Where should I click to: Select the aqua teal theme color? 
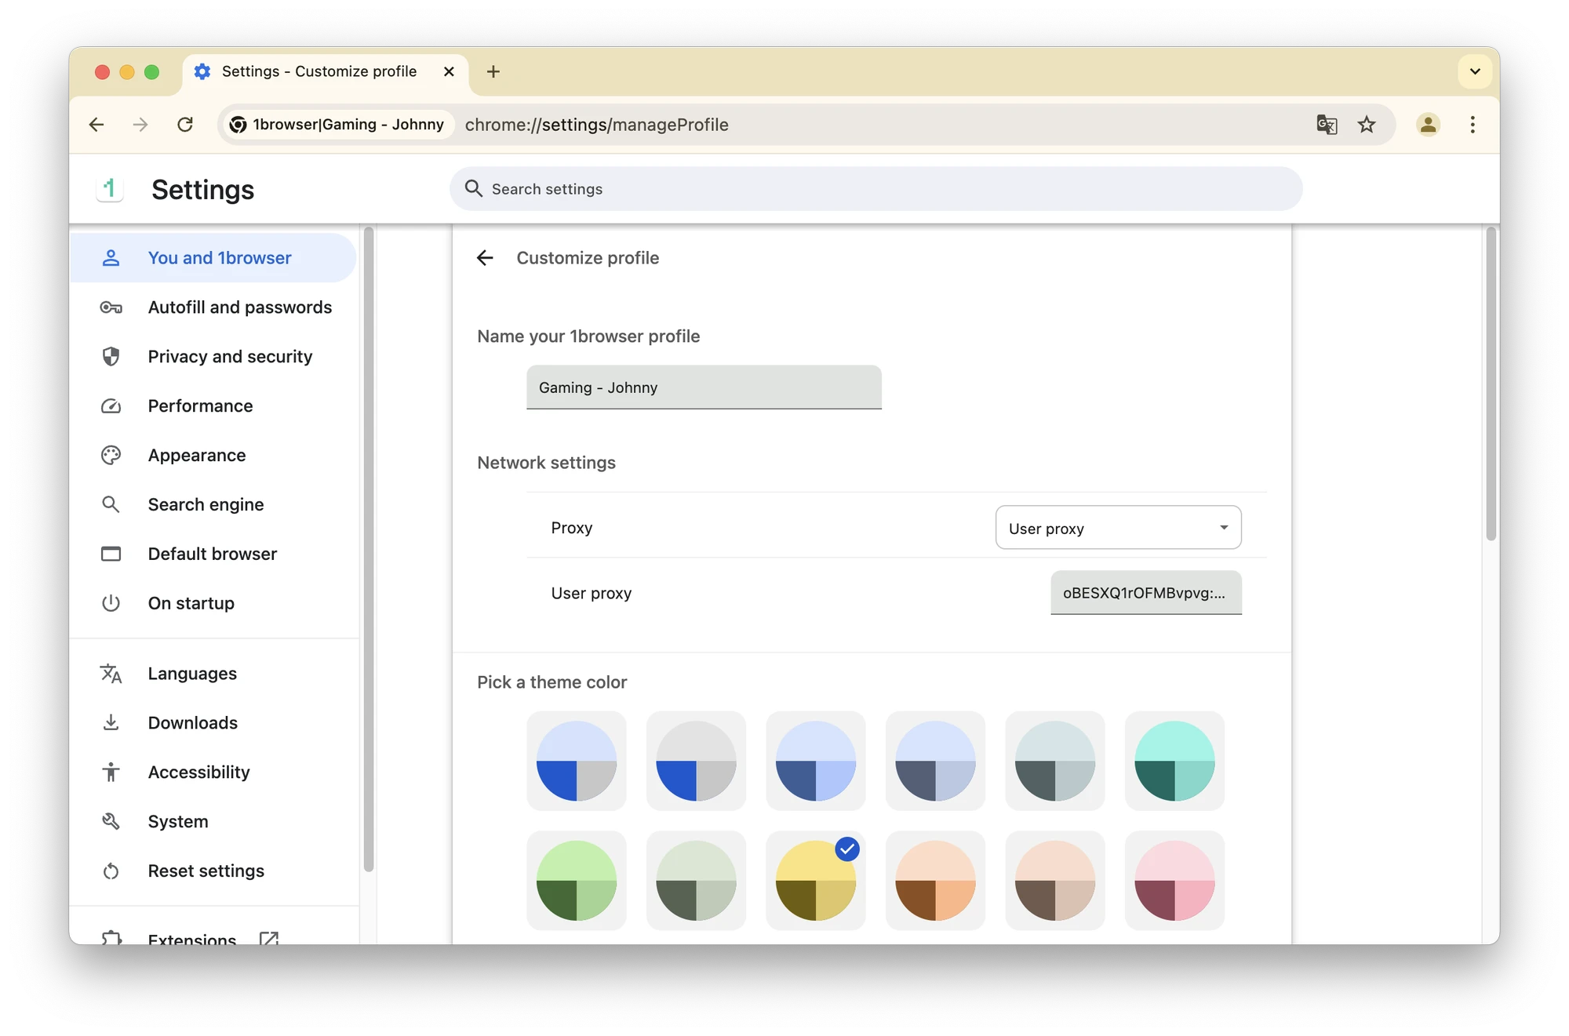click(1174, 761)
